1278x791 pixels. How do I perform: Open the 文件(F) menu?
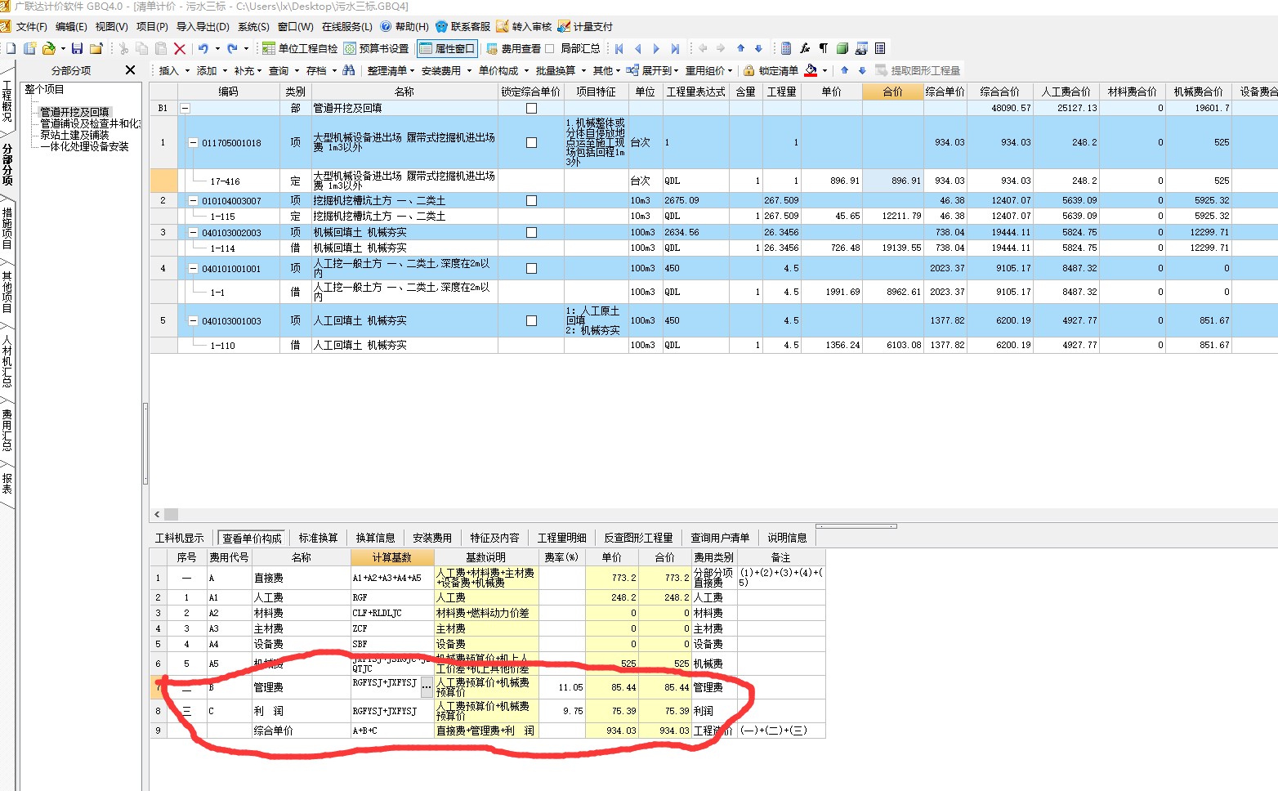tap(31, 27)
